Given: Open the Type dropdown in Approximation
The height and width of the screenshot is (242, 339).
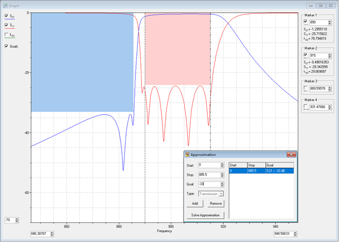Looking at the screenshot, I should click(x=221, y=194).
